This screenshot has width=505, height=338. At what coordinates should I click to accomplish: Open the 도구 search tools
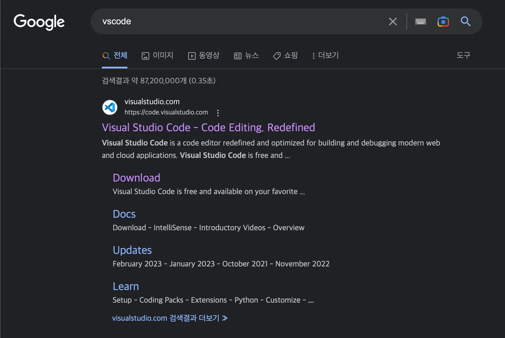click(463, 55)
